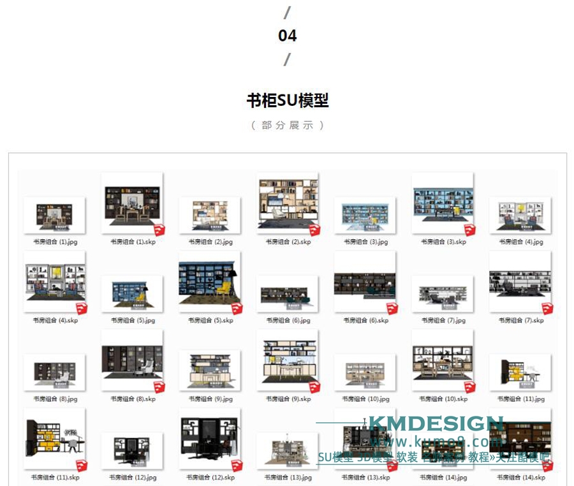Select the 书房组合 (2).skp SketchUp file
The image size is (574, 486).
click(x=288, y=203)
